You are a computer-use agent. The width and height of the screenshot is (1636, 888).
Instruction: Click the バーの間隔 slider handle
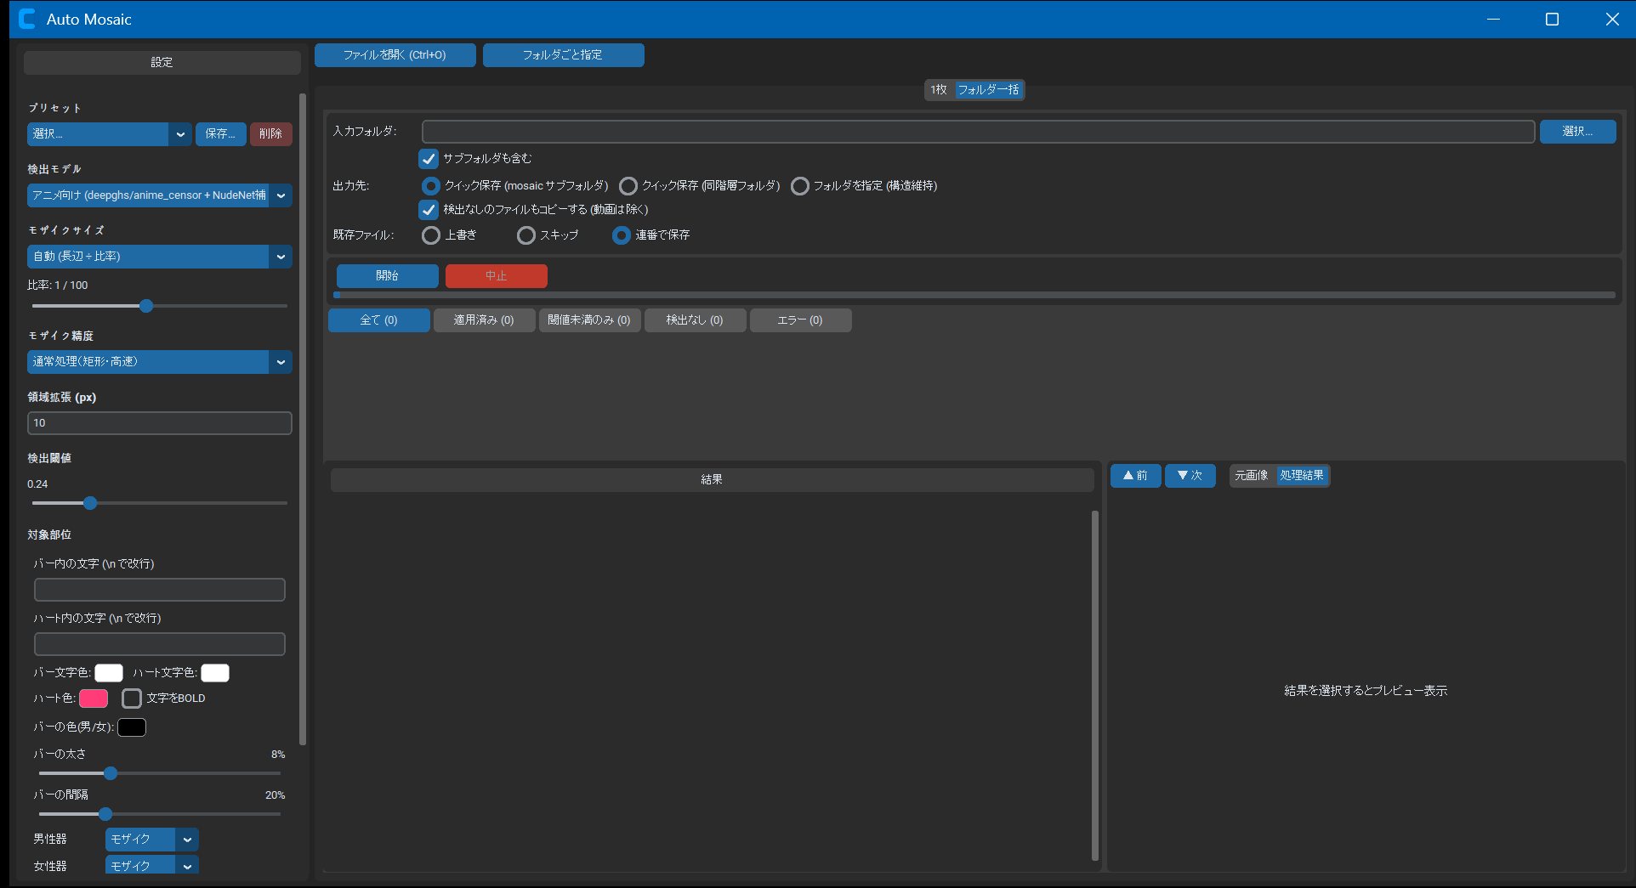(x=105, y=814)
